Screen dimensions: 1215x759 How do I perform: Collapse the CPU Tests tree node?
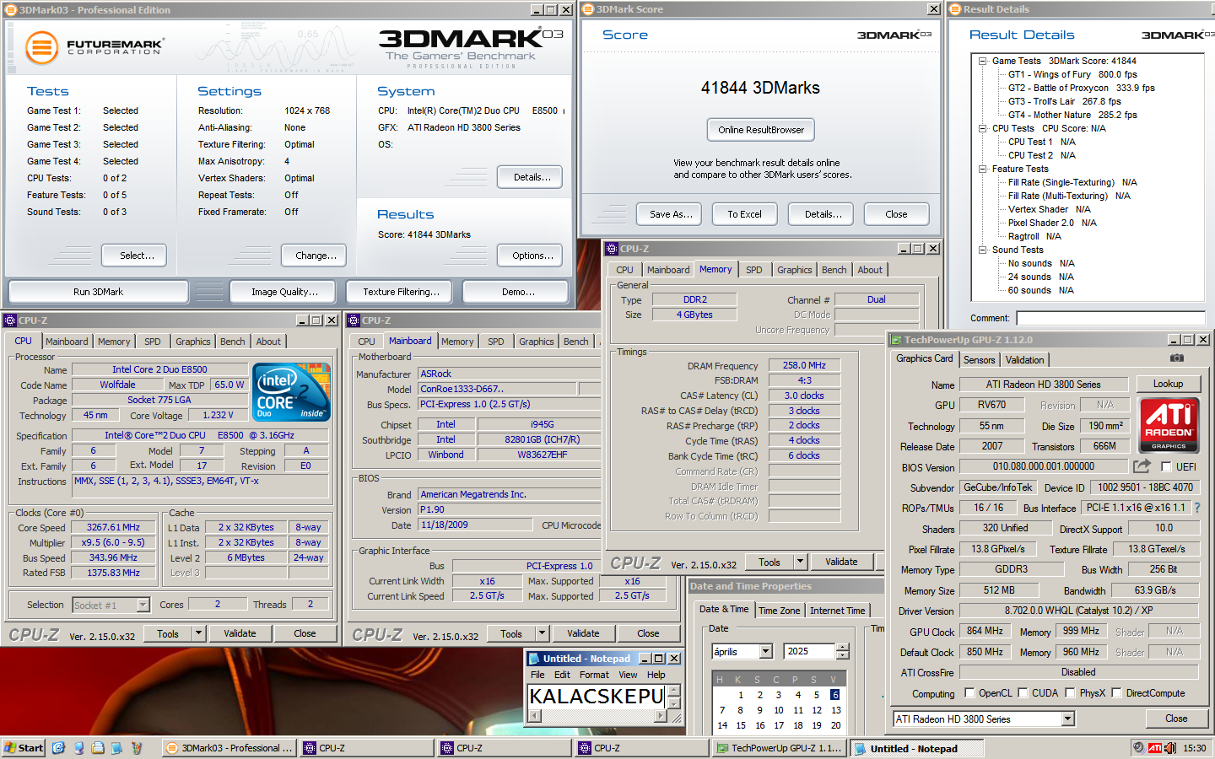pos(983,128)
